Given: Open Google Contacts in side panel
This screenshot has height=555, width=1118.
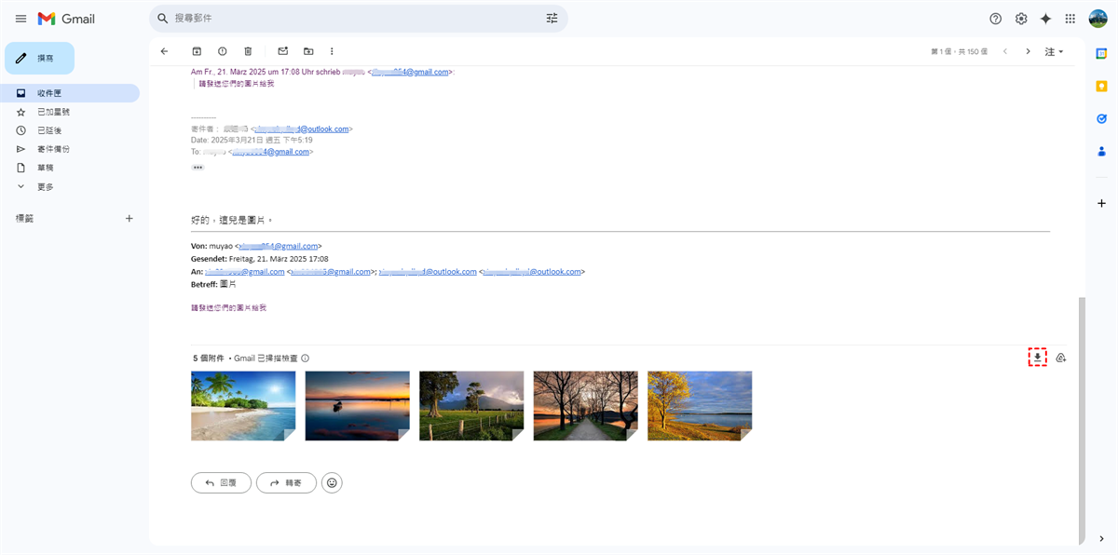Looking at the screenshot, I should 1102,151.
